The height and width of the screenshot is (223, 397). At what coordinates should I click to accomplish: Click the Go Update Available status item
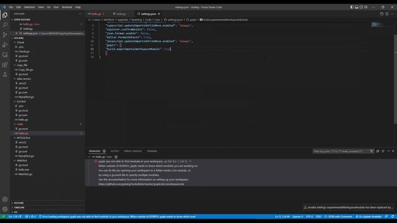[x=368, y=217]
